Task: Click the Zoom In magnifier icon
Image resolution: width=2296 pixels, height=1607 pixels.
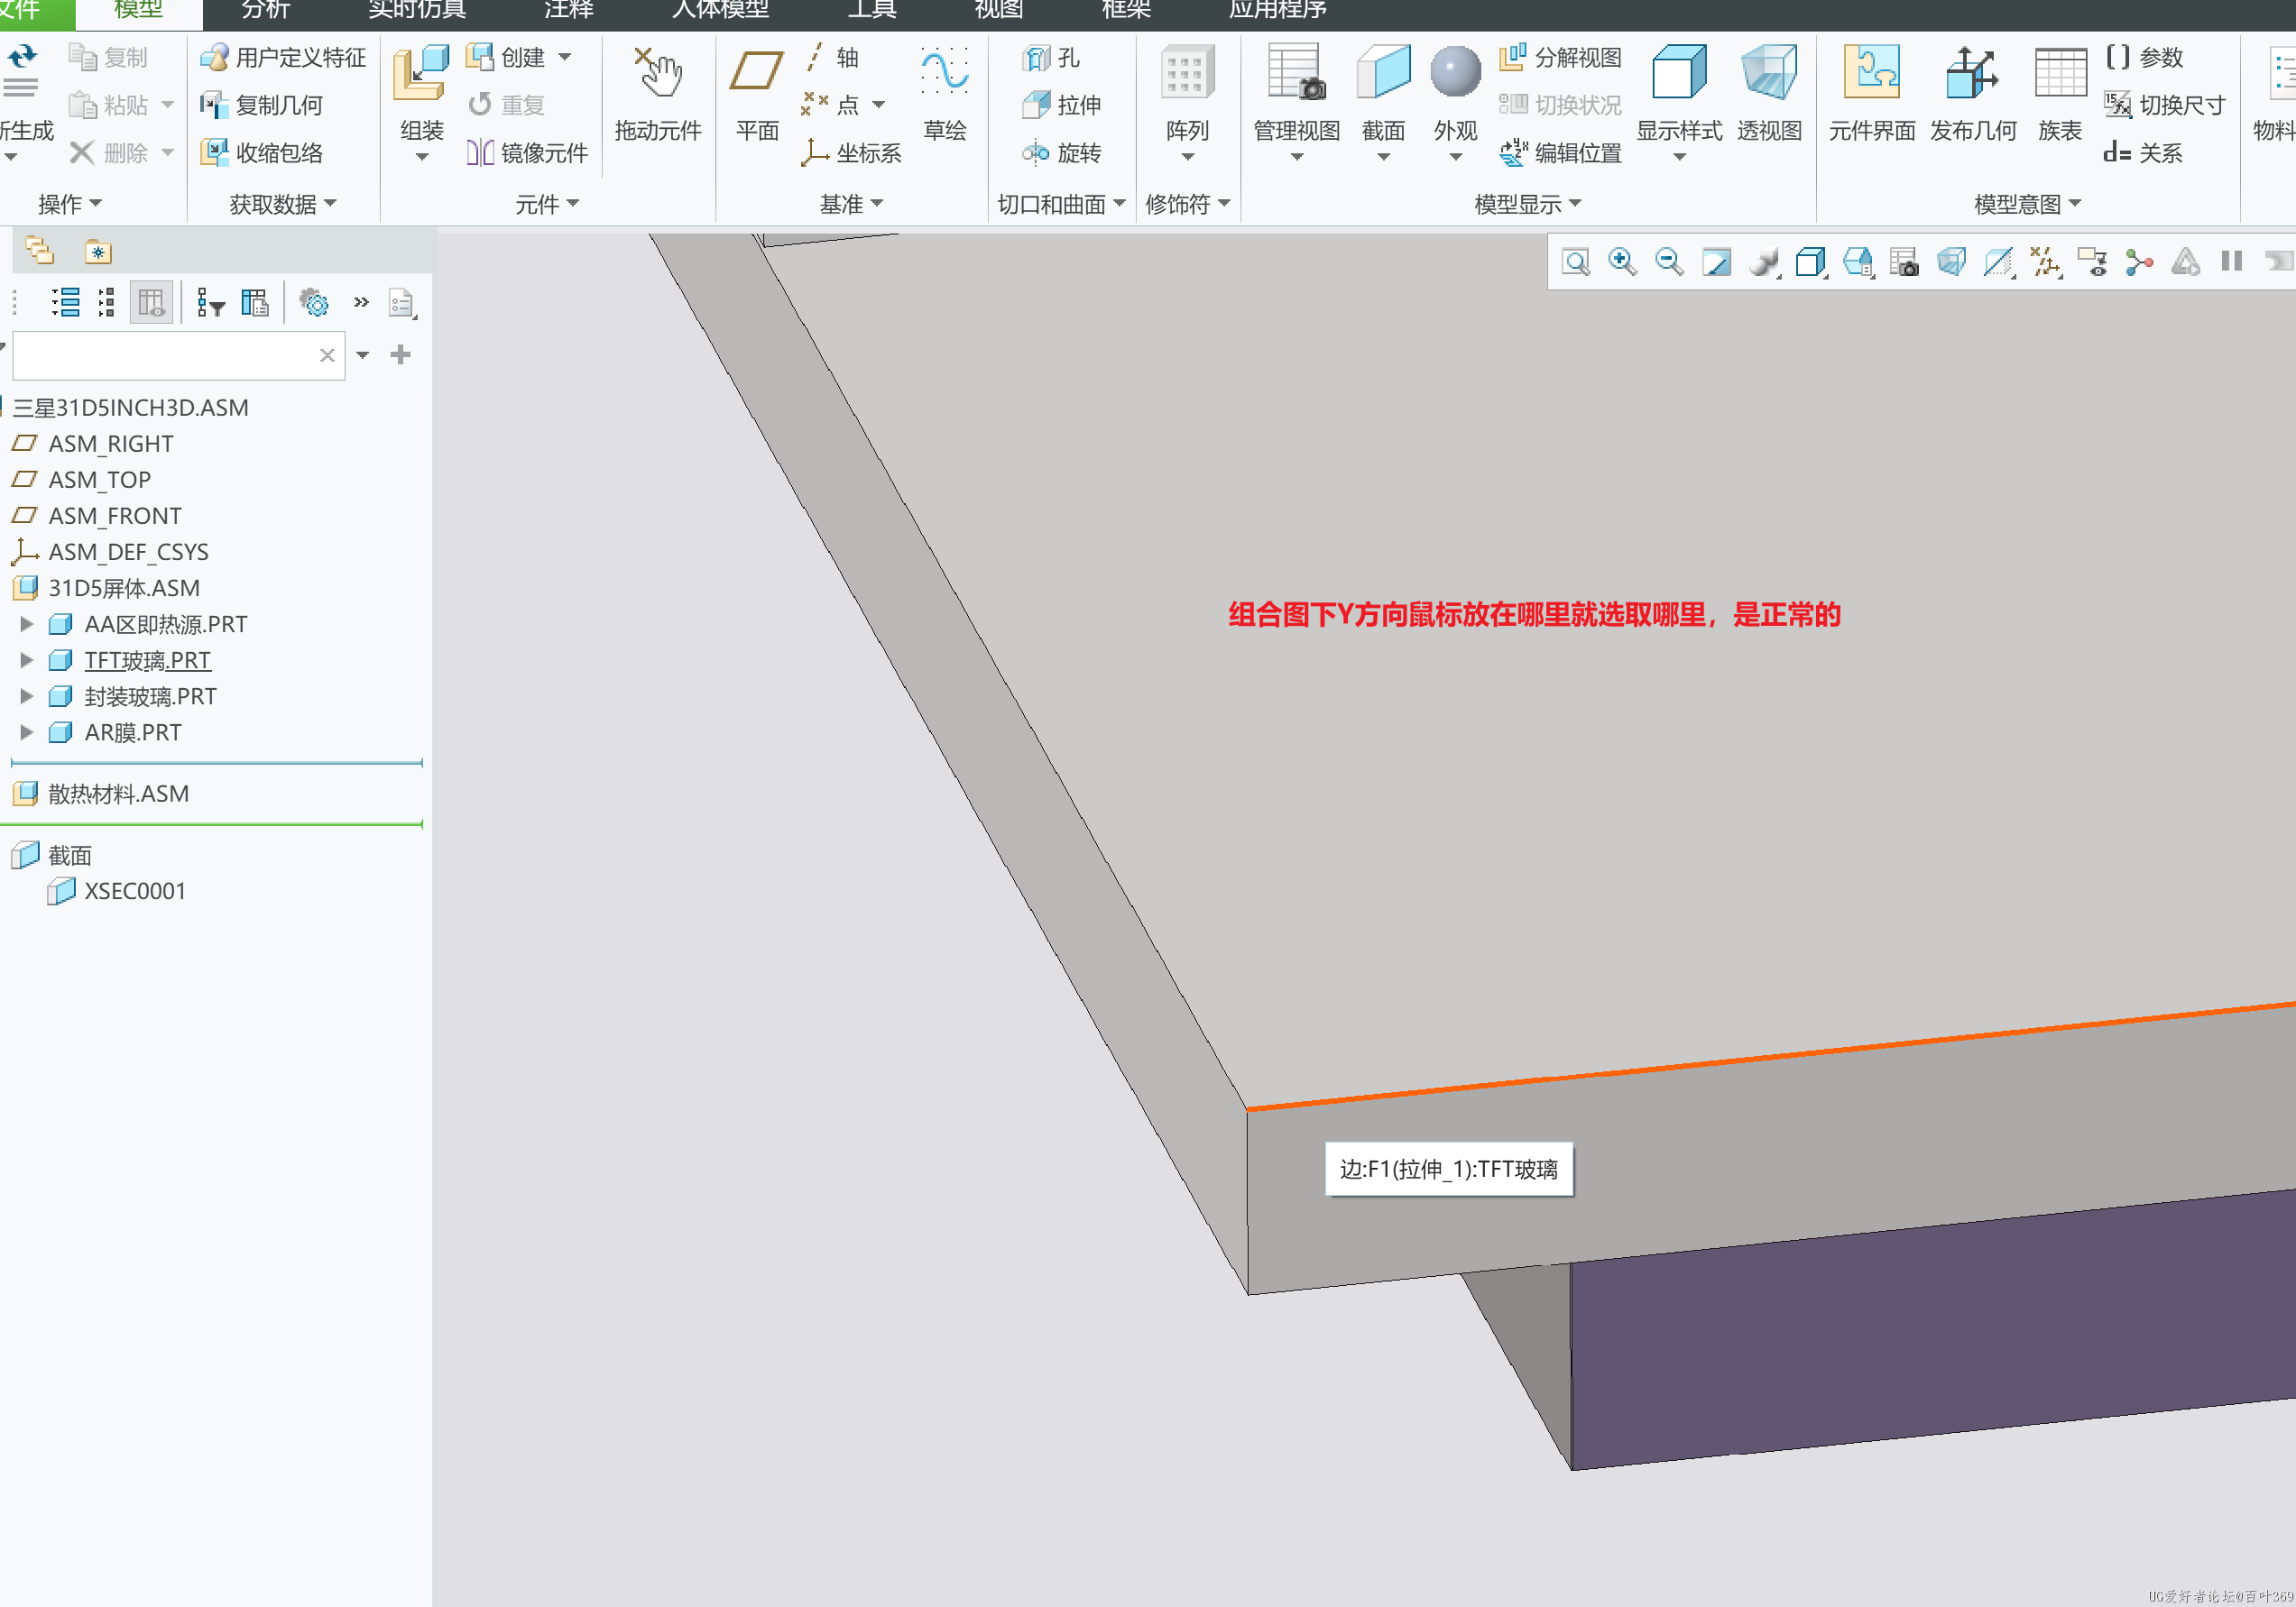Action: 1622,262
